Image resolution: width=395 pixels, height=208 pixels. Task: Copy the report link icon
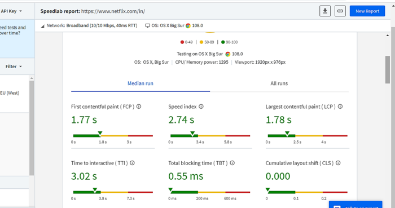(x=340, y=11)
